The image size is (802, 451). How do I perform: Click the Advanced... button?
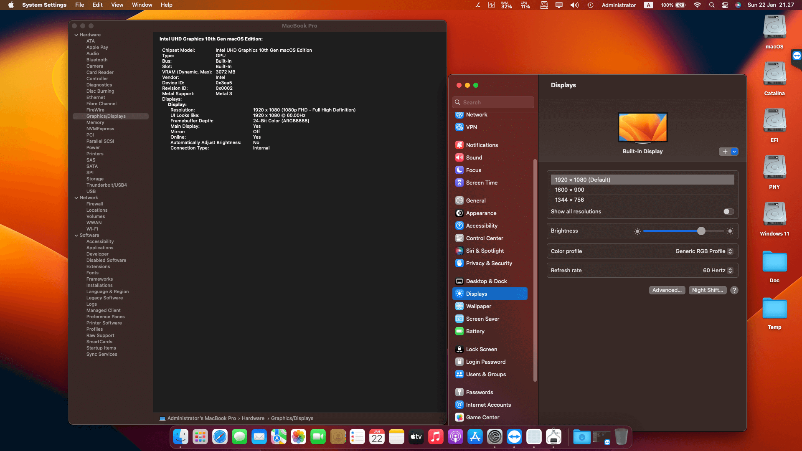[x=667, y=290]
